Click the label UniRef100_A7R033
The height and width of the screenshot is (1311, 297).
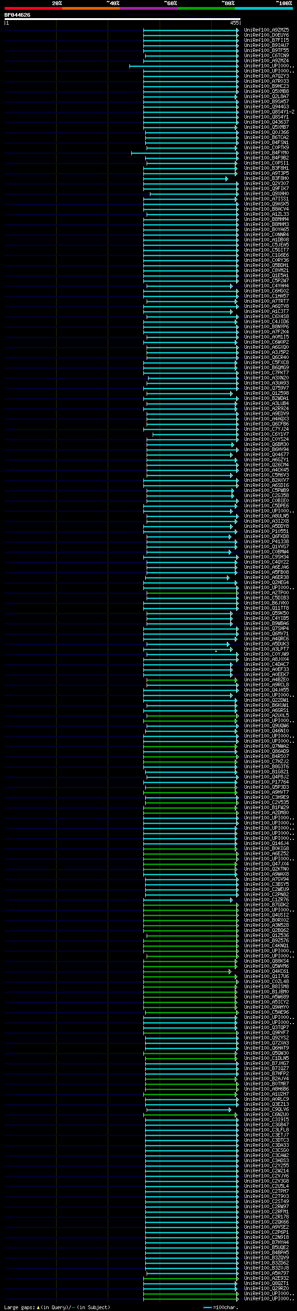266,81
